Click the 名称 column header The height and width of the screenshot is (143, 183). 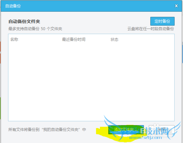(14, 40)
